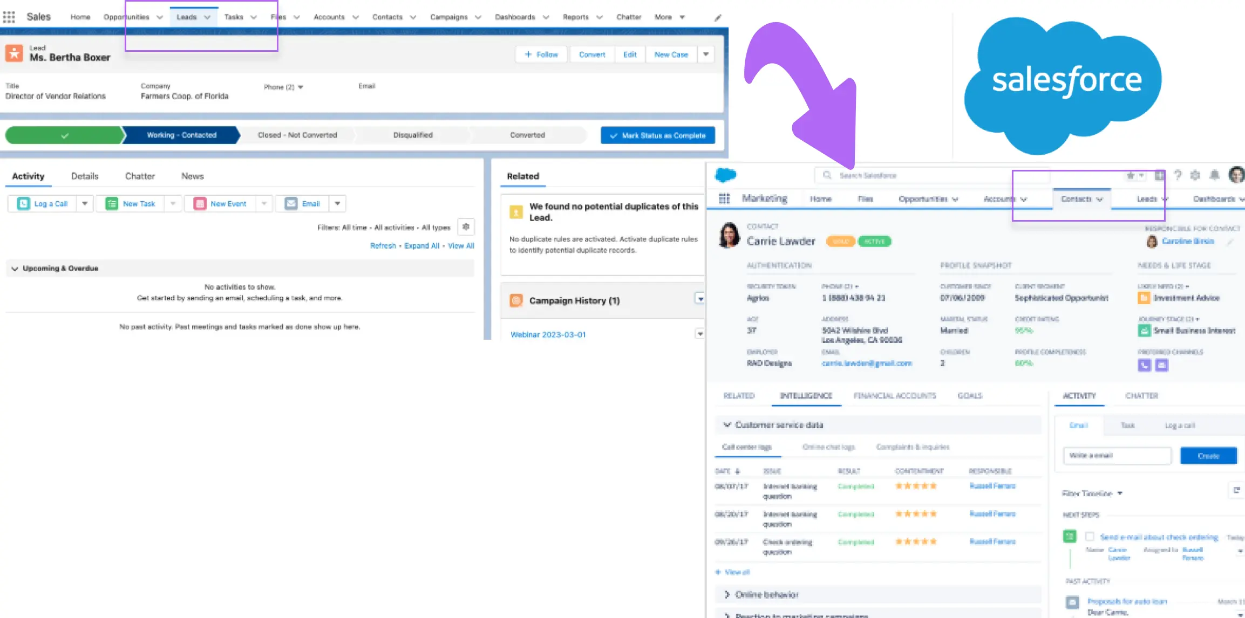Click the Campaign History icon

point(516,300)
